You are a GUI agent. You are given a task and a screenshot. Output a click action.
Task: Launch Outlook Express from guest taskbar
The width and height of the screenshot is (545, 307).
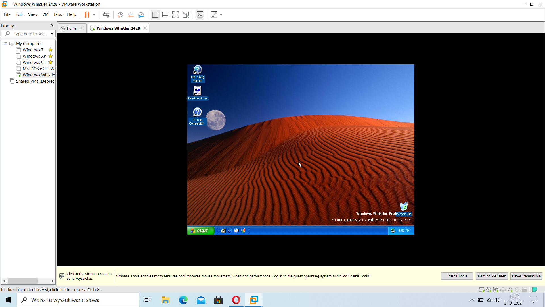[x=236, y=231]
